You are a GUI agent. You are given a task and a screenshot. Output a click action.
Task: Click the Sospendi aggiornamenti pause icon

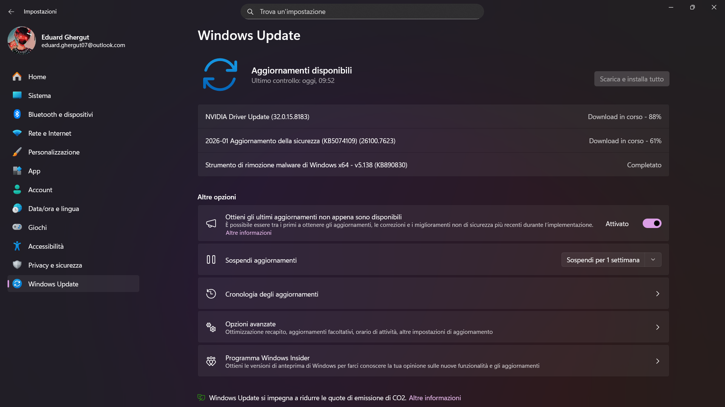tap(211, 260)
